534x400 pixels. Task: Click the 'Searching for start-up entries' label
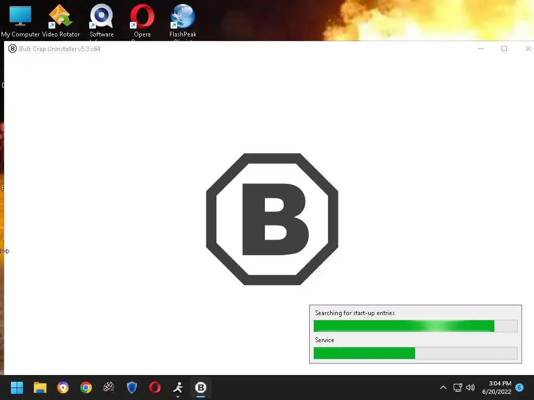355,313
